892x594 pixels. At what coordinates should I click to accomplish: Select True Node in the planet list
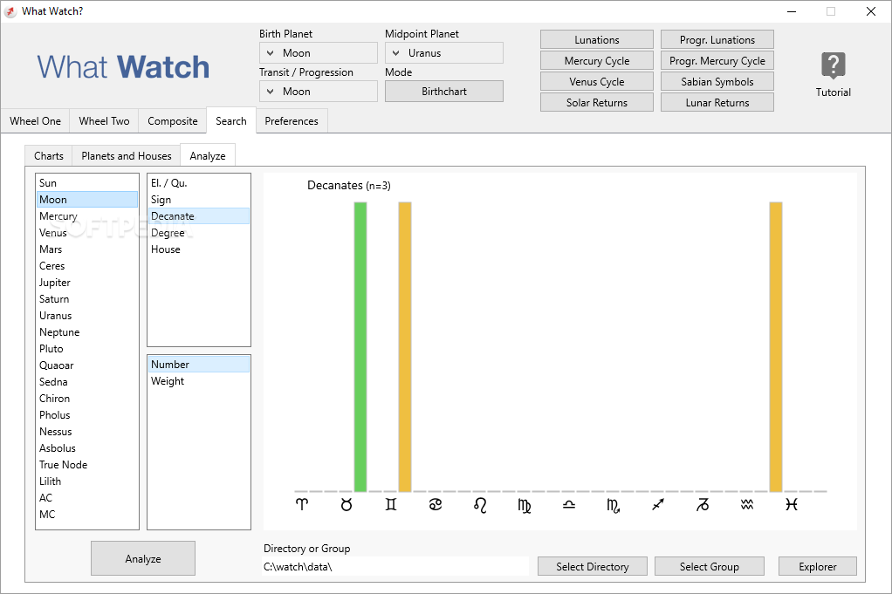[87, 464]
